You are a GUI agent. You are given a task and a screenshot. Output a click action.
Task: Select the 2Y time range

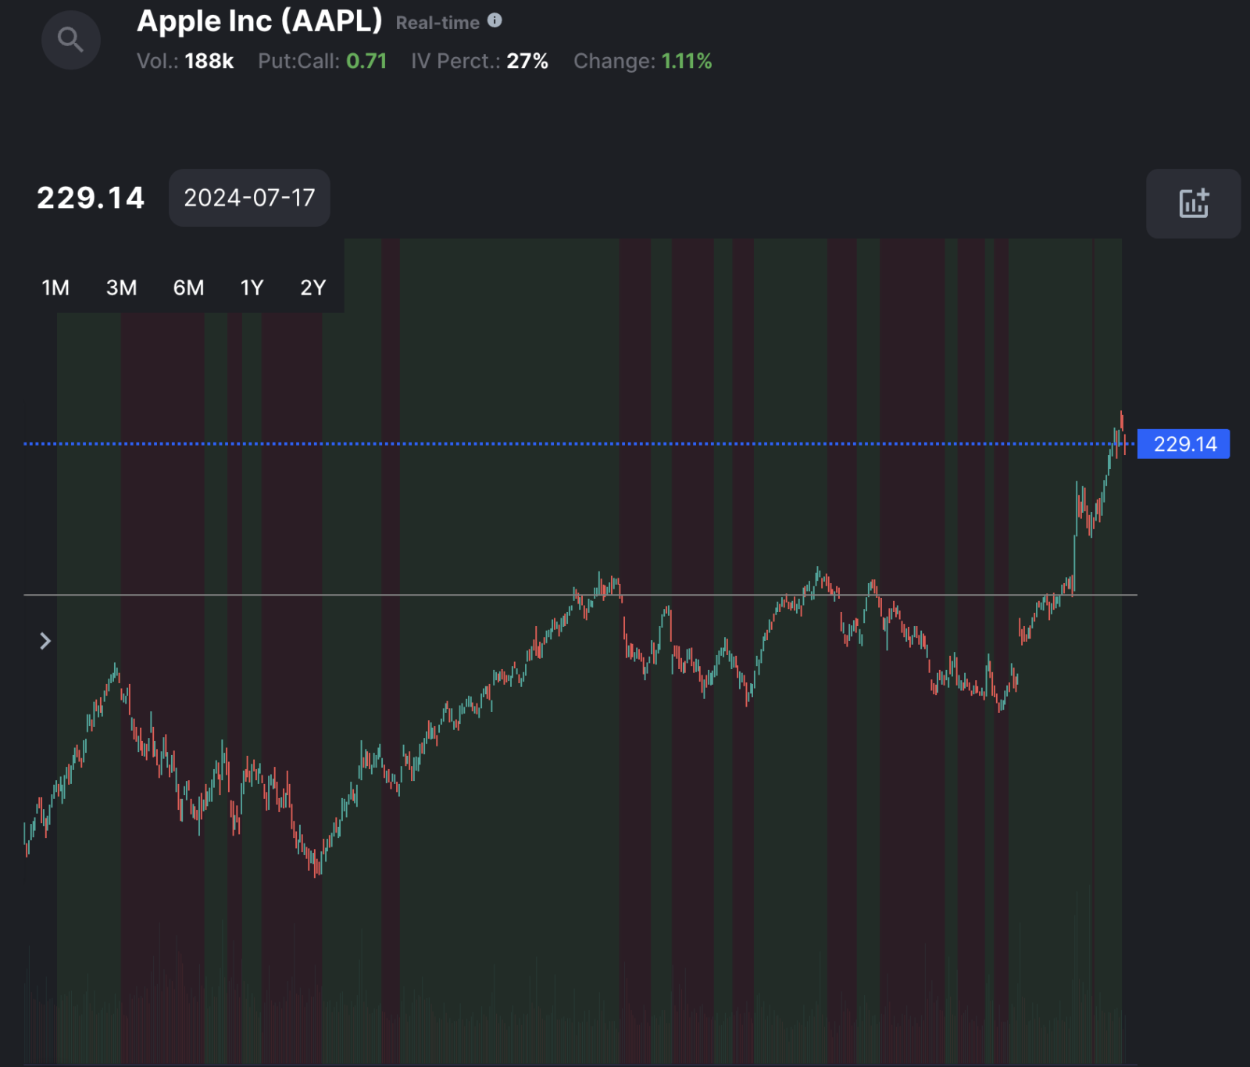(x=312, y=288)
